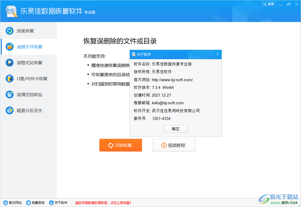Screen dimensions: 301x207
Task: Select 磁盘分区丢失 recovery
Action: 29,110
